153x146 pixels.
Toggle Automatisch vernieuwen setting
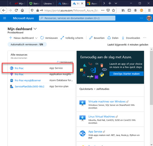click(27, 44)
